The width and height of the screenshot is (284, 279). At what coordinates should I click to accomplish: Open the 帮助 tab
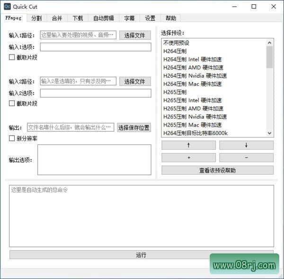pos(170,18)
